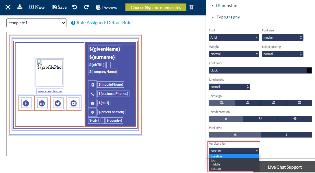Image resolution: width=315 pixels, height=173 pixels.
Task: Click the black font color swatch
Action: [309, 70]
